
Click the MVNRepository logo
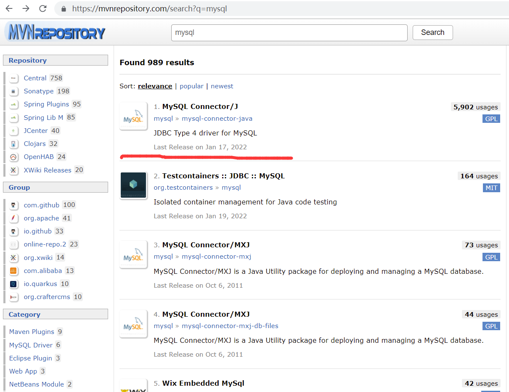(x=55, y=32)
